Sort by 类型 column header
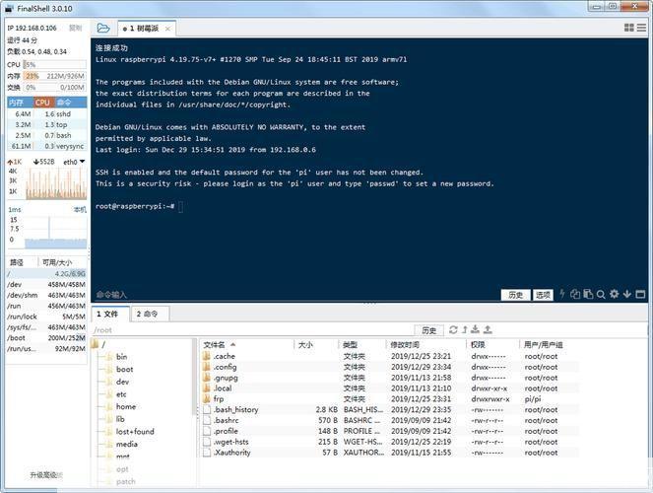This screenshot has height=493, width=653. tap(361, 345)
